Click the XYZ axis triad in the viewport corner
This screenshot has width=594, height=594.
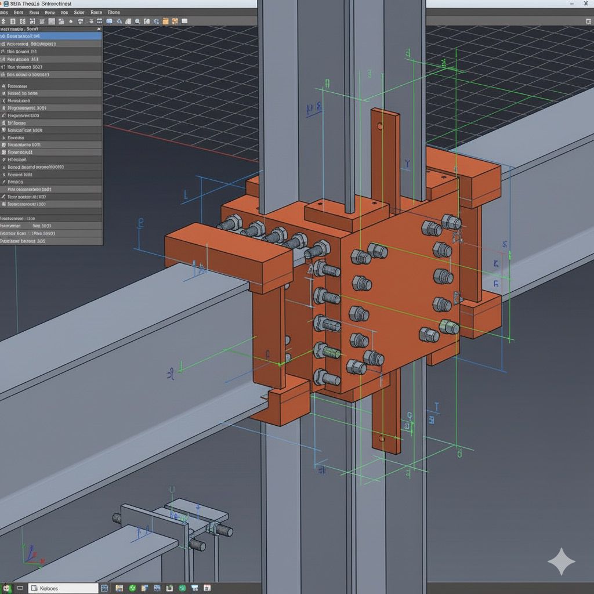click(29, 556)
